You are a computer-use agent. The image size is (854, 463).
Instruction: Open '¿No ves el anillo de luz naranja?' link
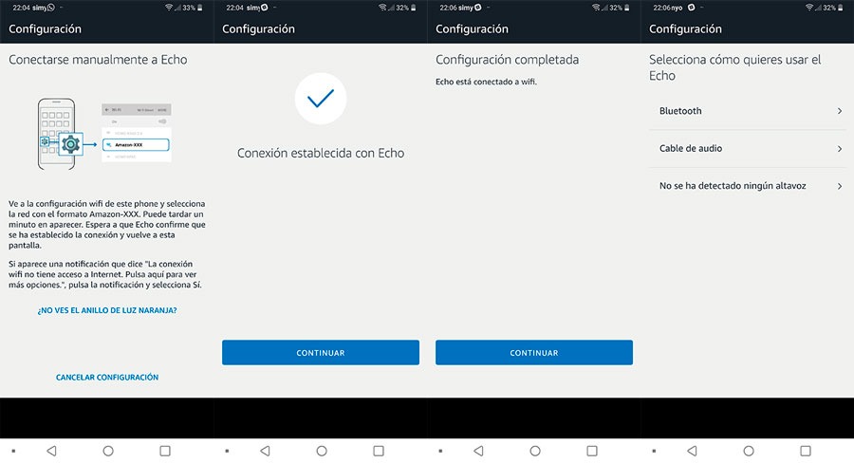click(x=107, y=310)
